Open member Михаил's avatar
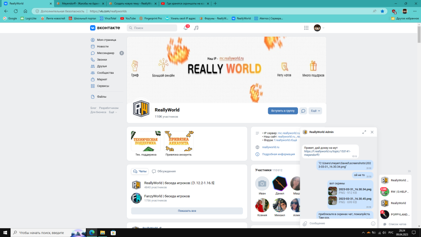421x237 pixels. 280,205
